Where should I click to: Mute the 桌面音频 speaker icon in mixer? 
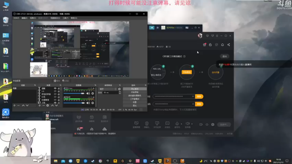click(x=88, y=103)
